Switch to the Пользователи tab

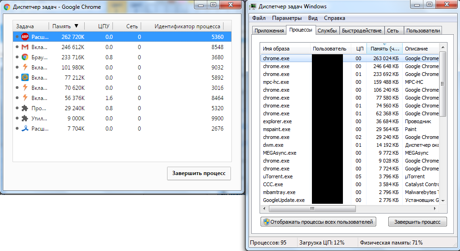(423, 31)
